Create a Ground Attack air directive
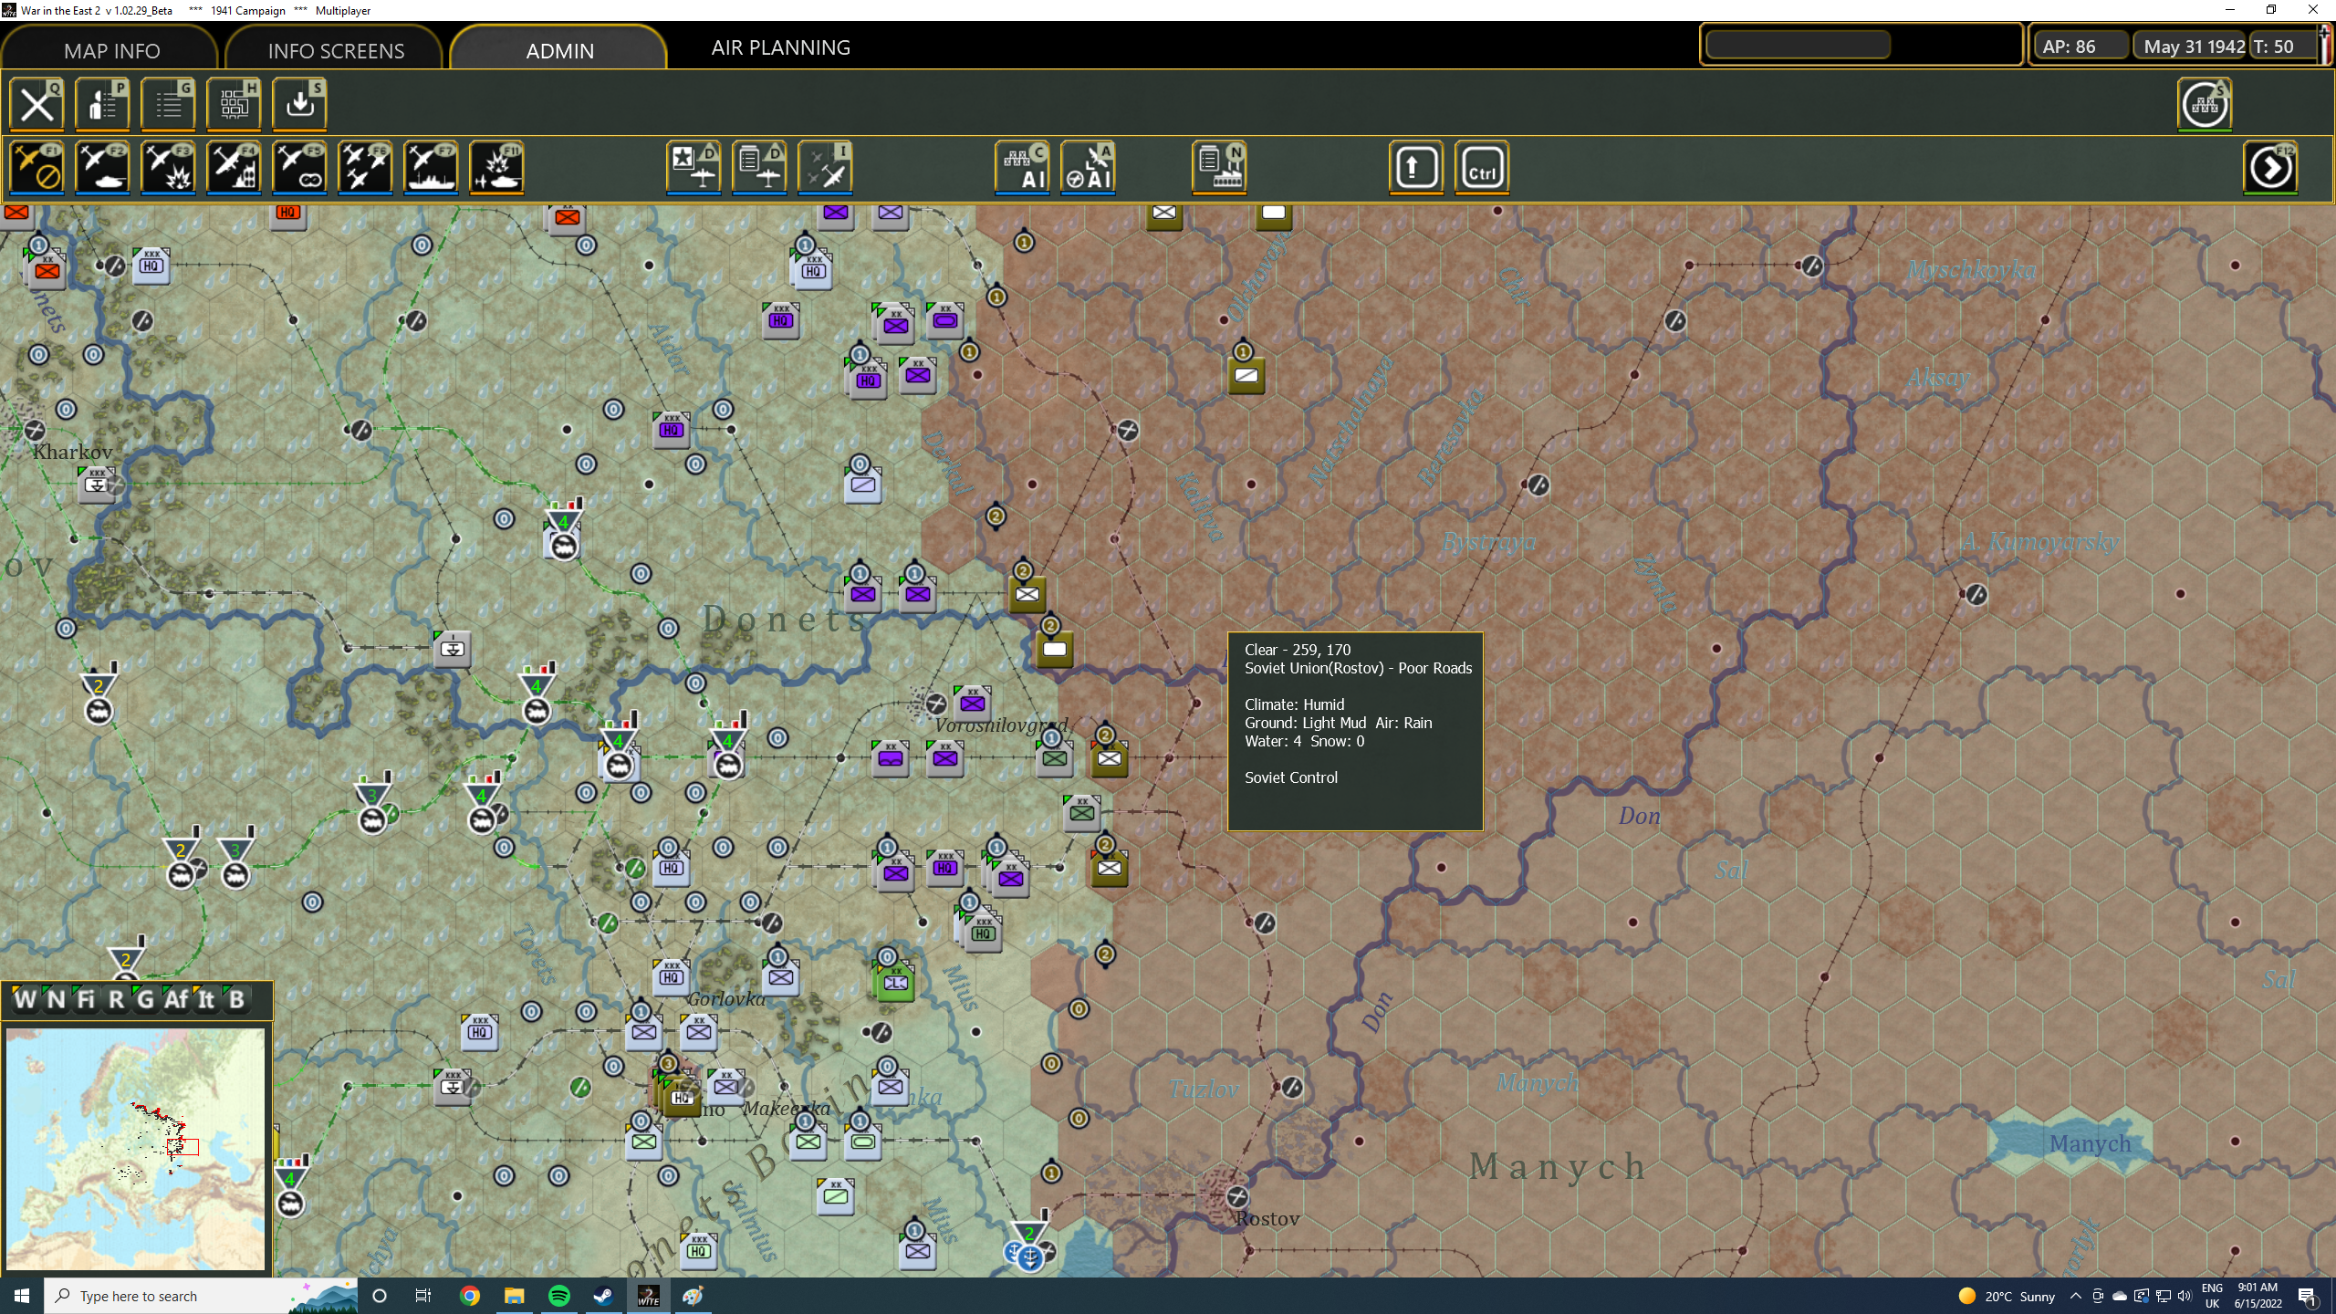This screenshot has width=2336, height=1314. [168, 169]
